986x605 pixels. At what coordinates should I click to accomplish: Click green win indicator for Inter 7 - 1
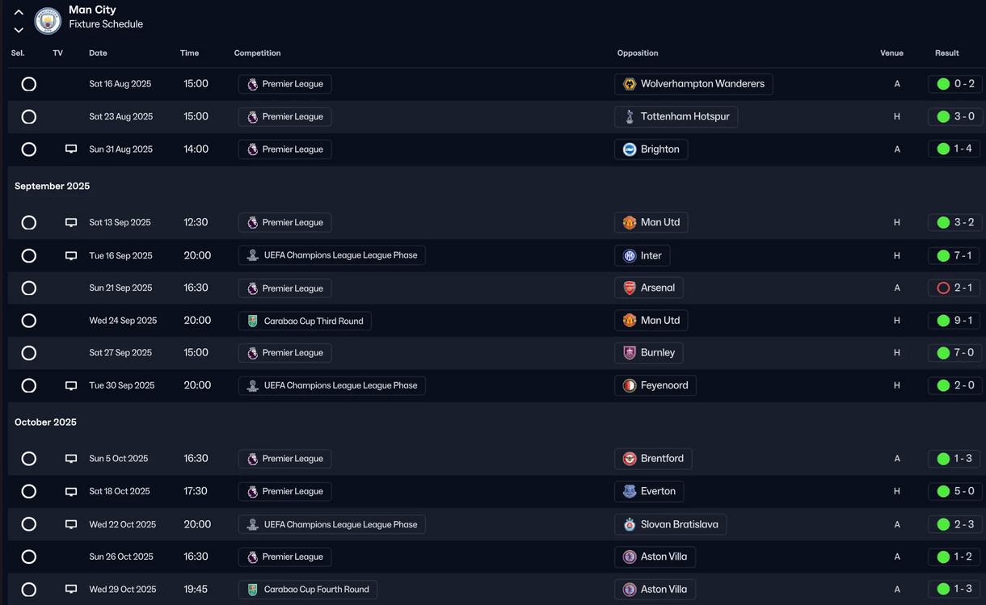pos(943,256)
